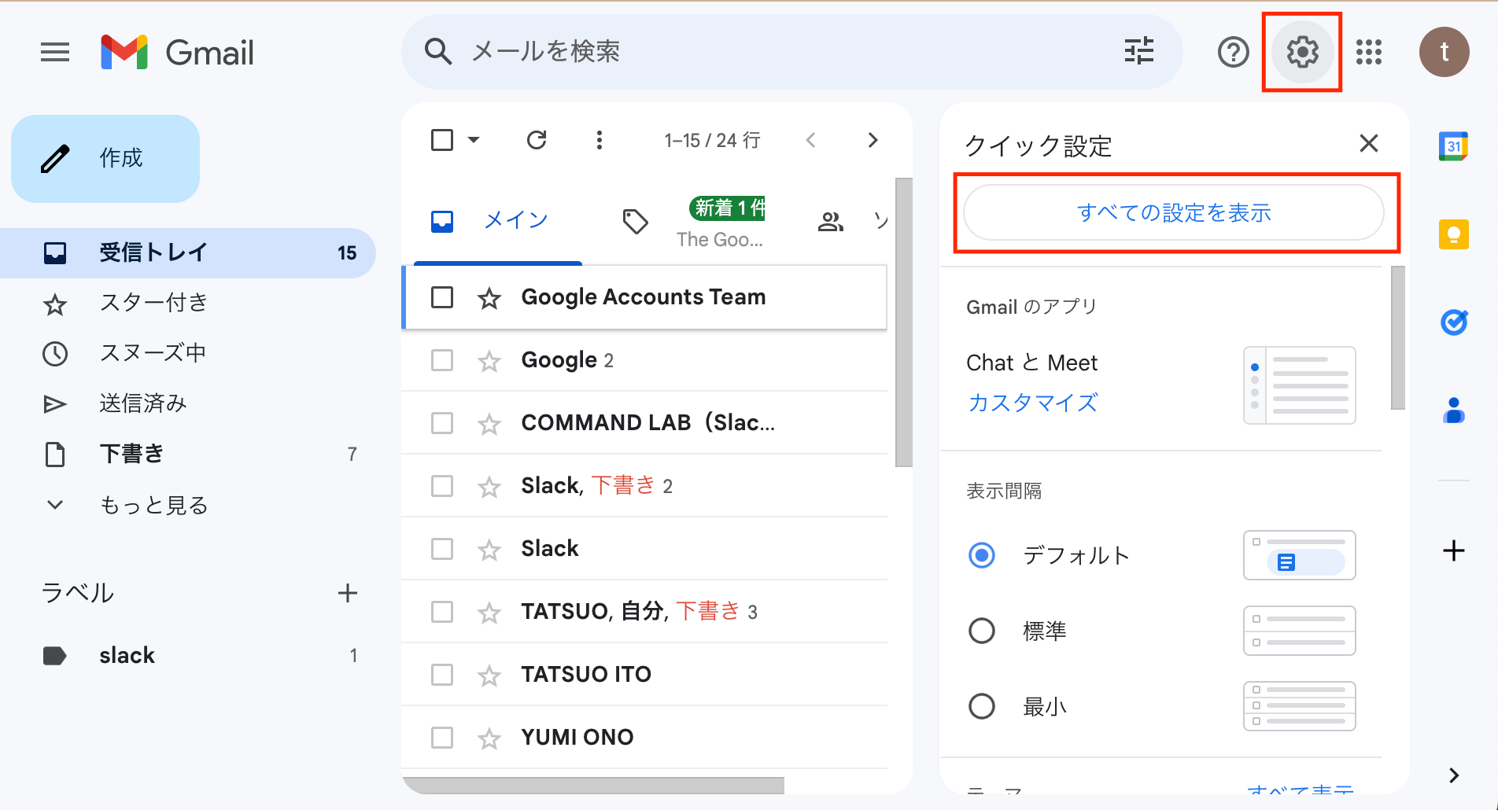Click the 最小 density preview thumbnail
This screenshot has width=1498, height=810.
[x=1300, y=706]
